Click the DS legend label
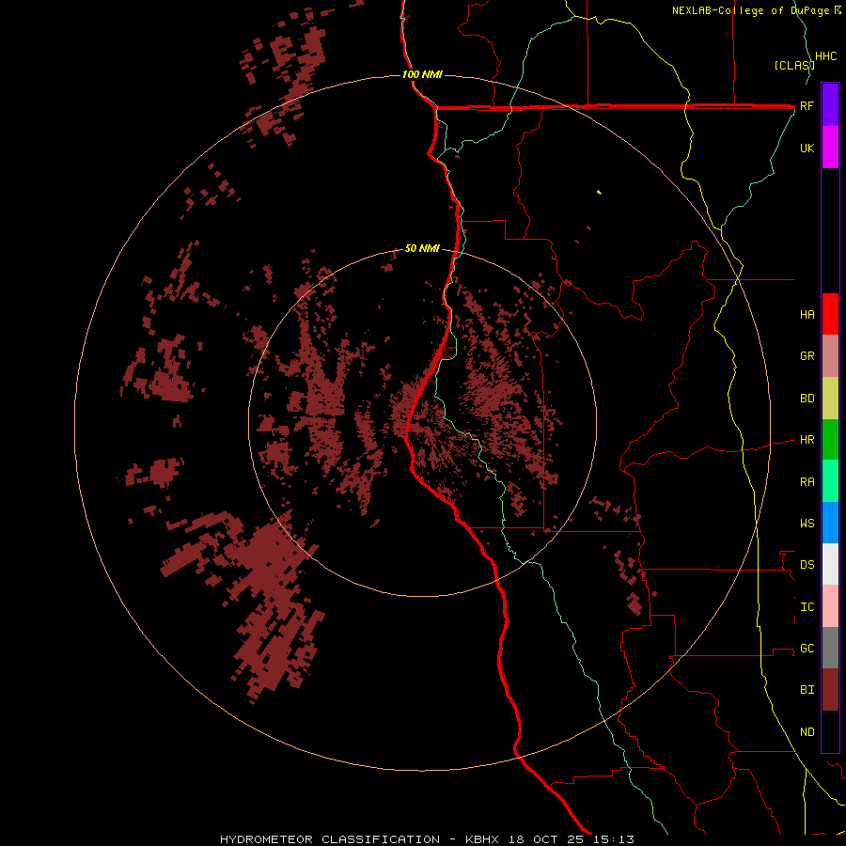 (x=807, y=565)
